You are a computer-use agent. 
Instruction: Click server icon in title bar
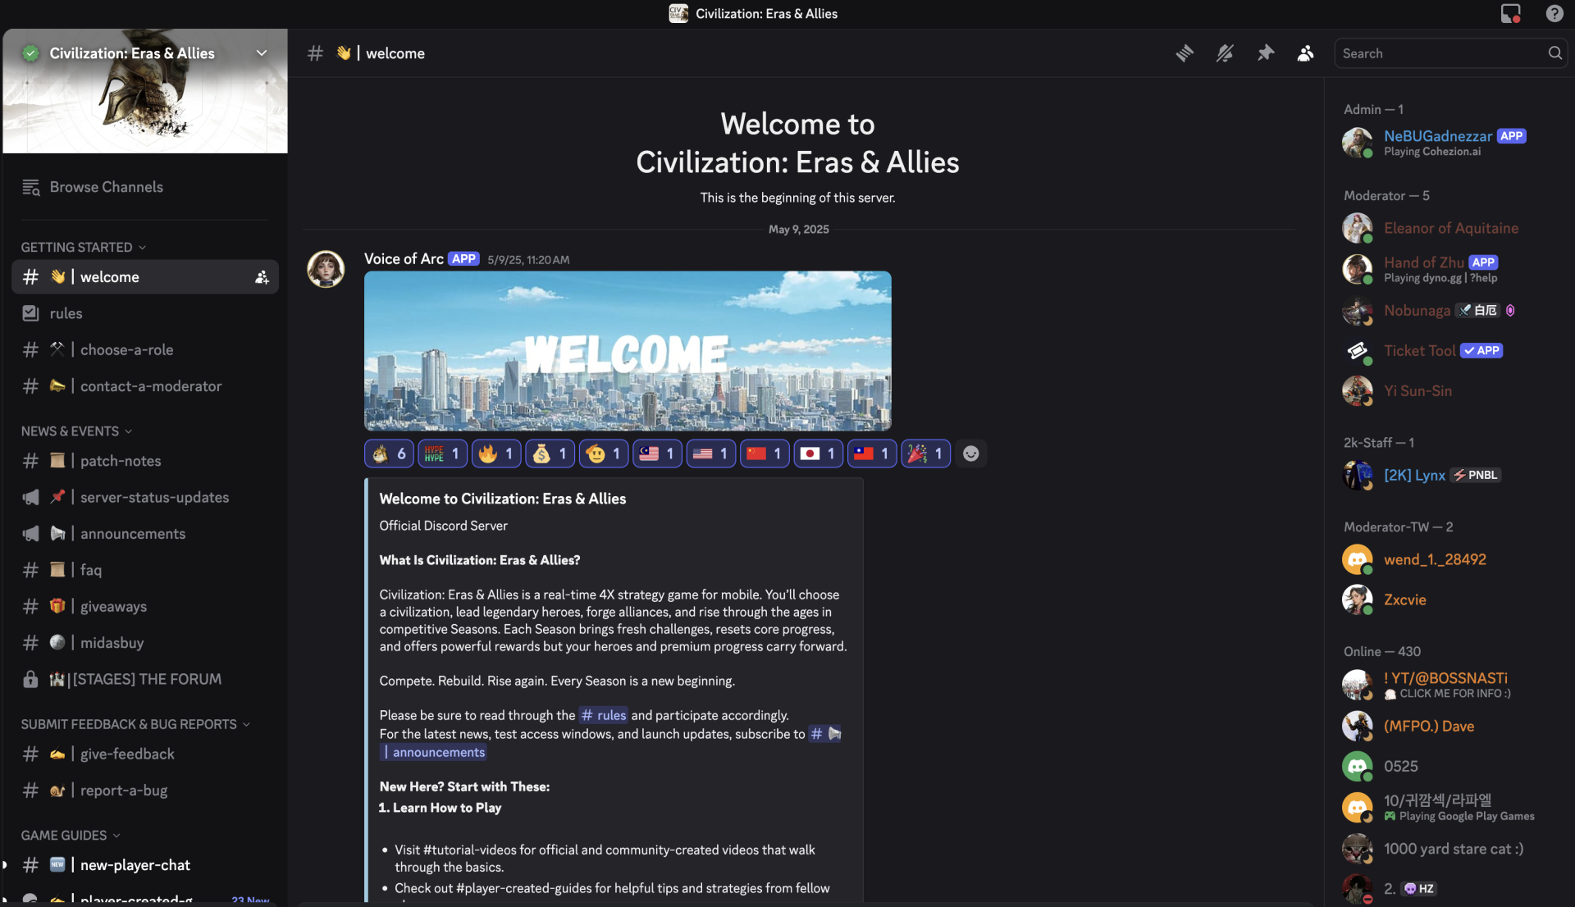(678, 13)
